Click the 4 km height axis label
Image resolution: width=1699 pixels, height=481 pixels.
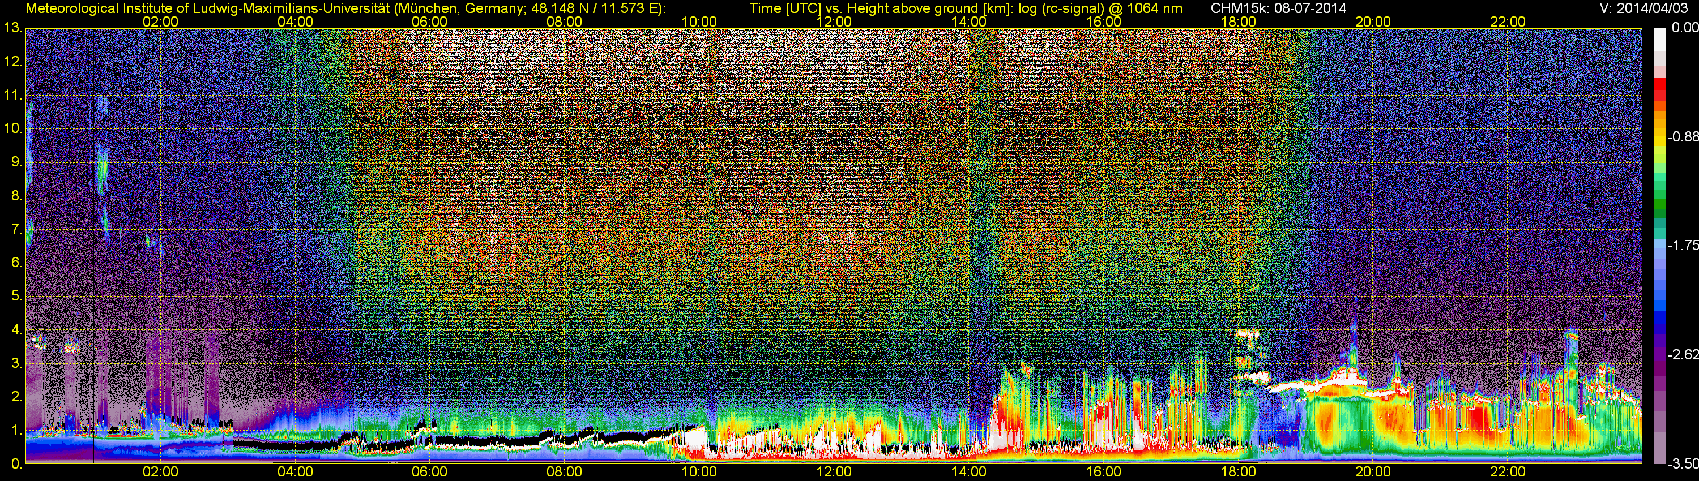point(16,330)
